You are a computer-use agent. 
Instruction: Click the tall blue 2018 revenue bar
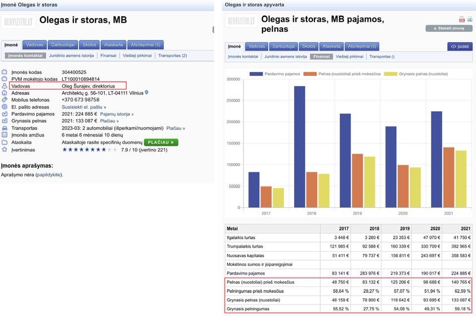299,147
